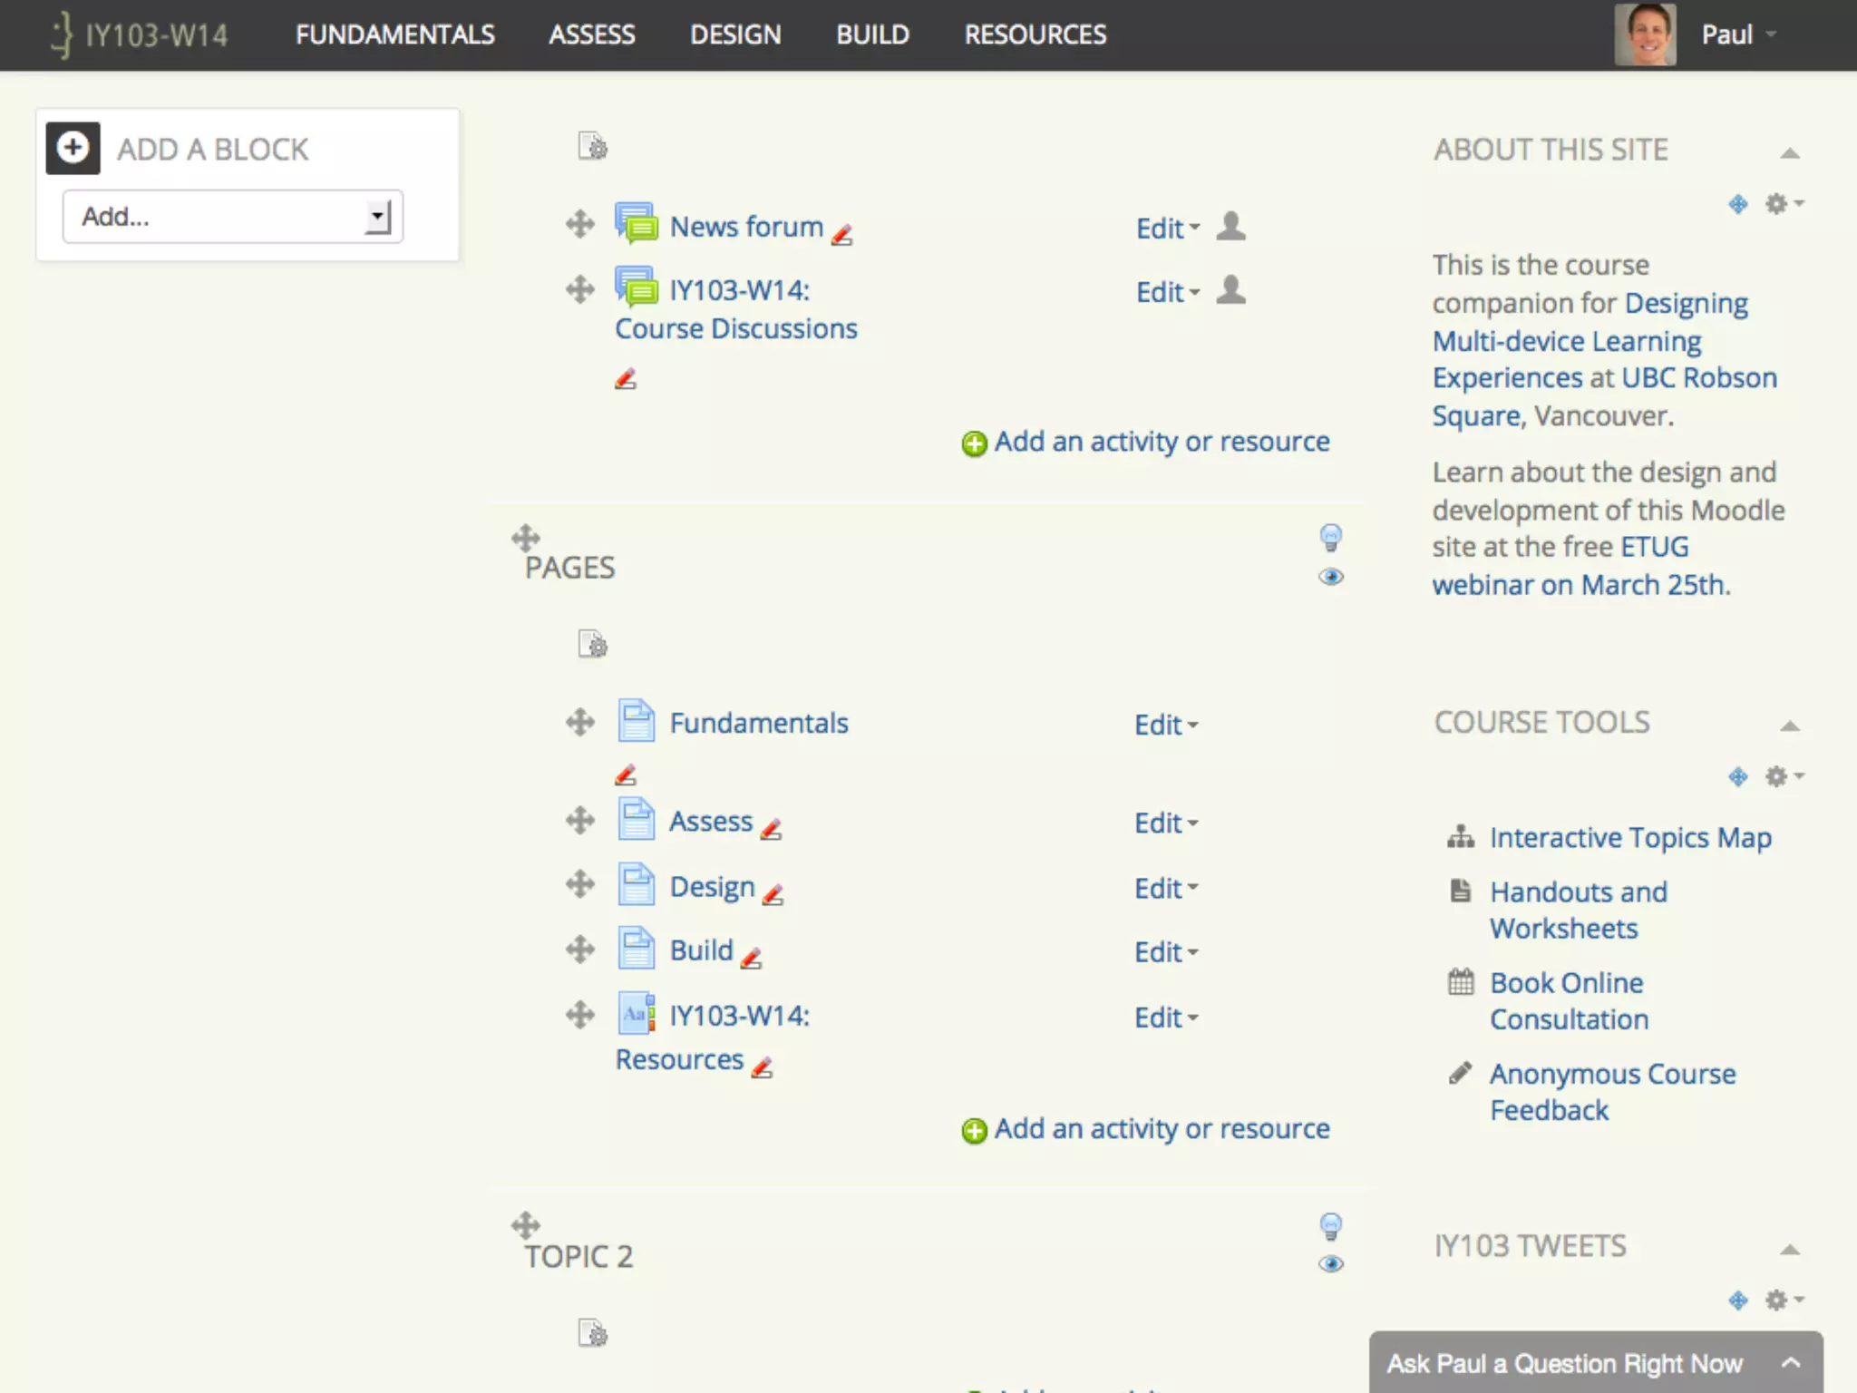The image size is (1857, 1393).
Task: Collapse the Course Tools block
Action: 1789,726
